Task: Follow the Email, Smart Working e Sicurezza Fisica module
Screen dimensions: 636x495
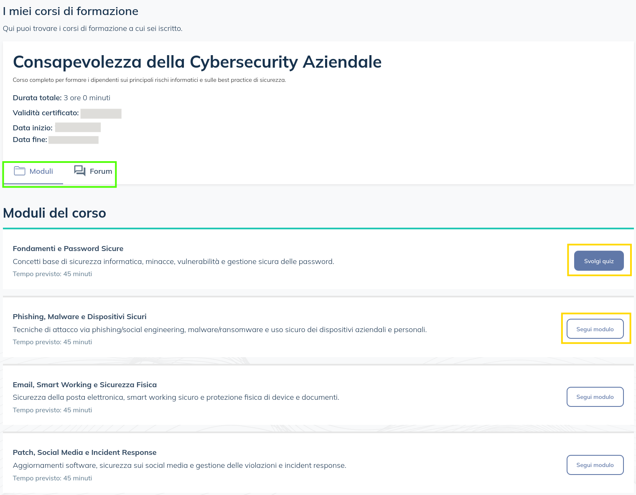Action: pyautogui.click(x=595, y=396)
